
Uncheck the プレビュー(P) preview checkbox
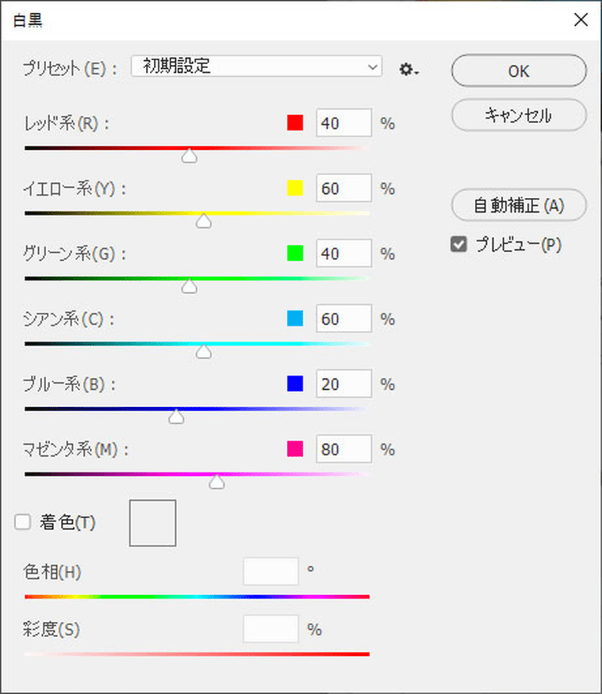pos(459,245)
